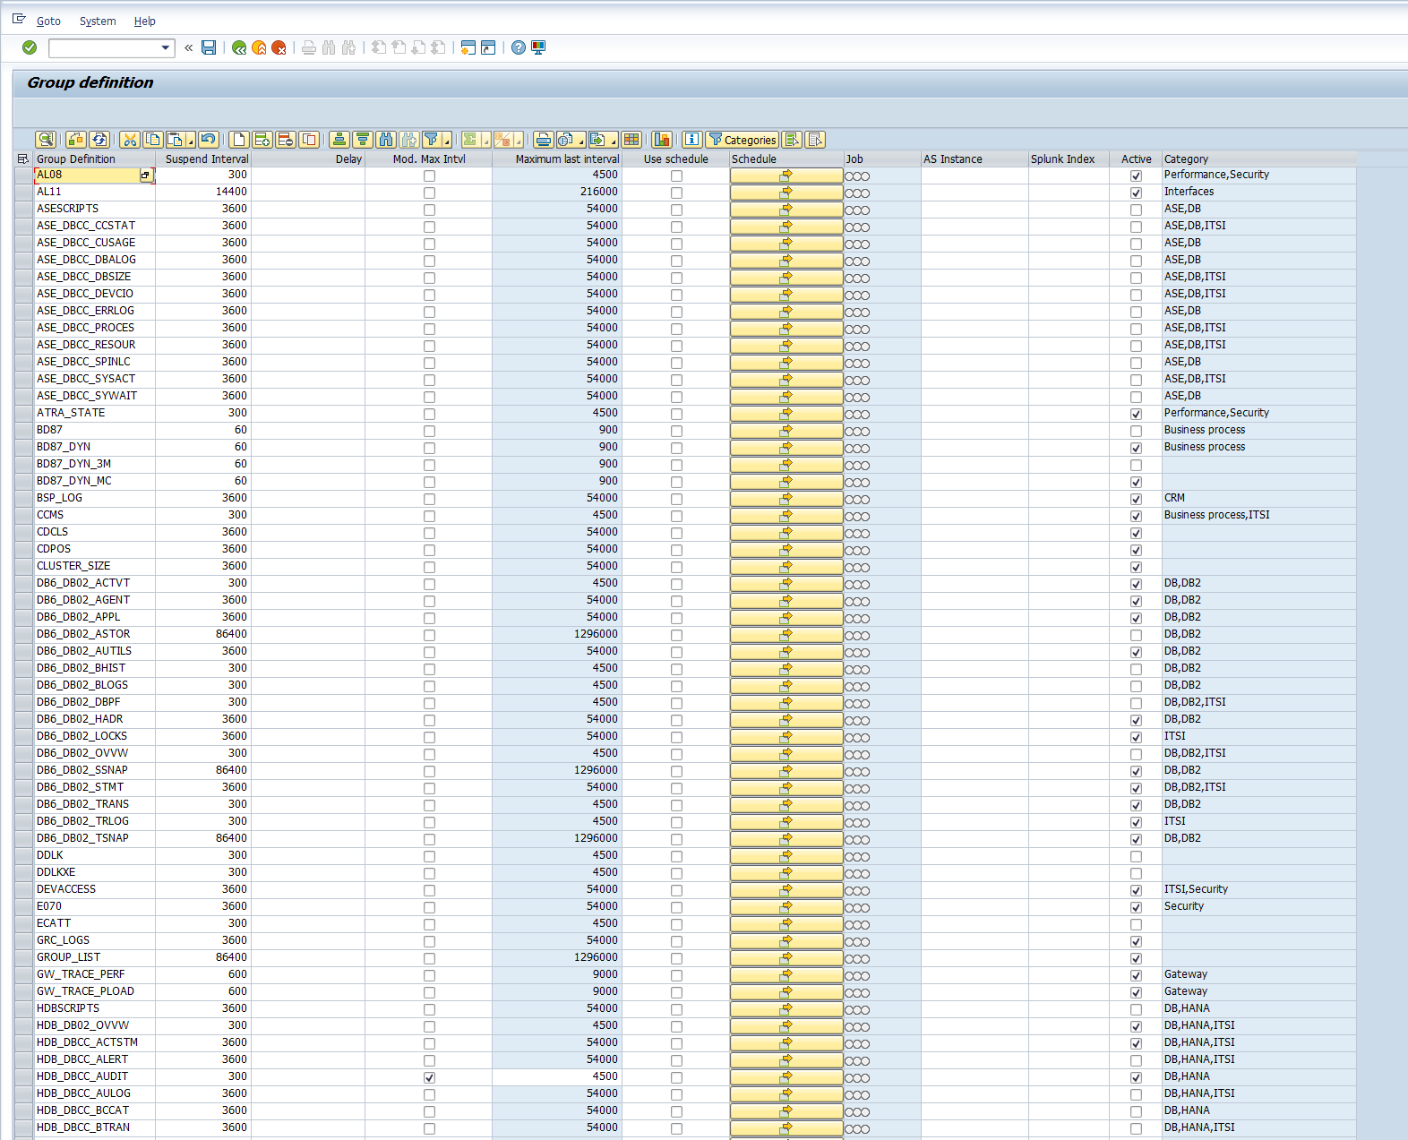Toggle Active checkbox for ASESCRIPTS row
Screen dimensions: 1408x1140
click(x=1136, y=210)
